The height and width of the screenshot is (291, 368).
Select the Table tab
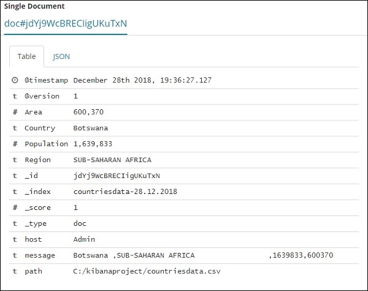point(26,56)
